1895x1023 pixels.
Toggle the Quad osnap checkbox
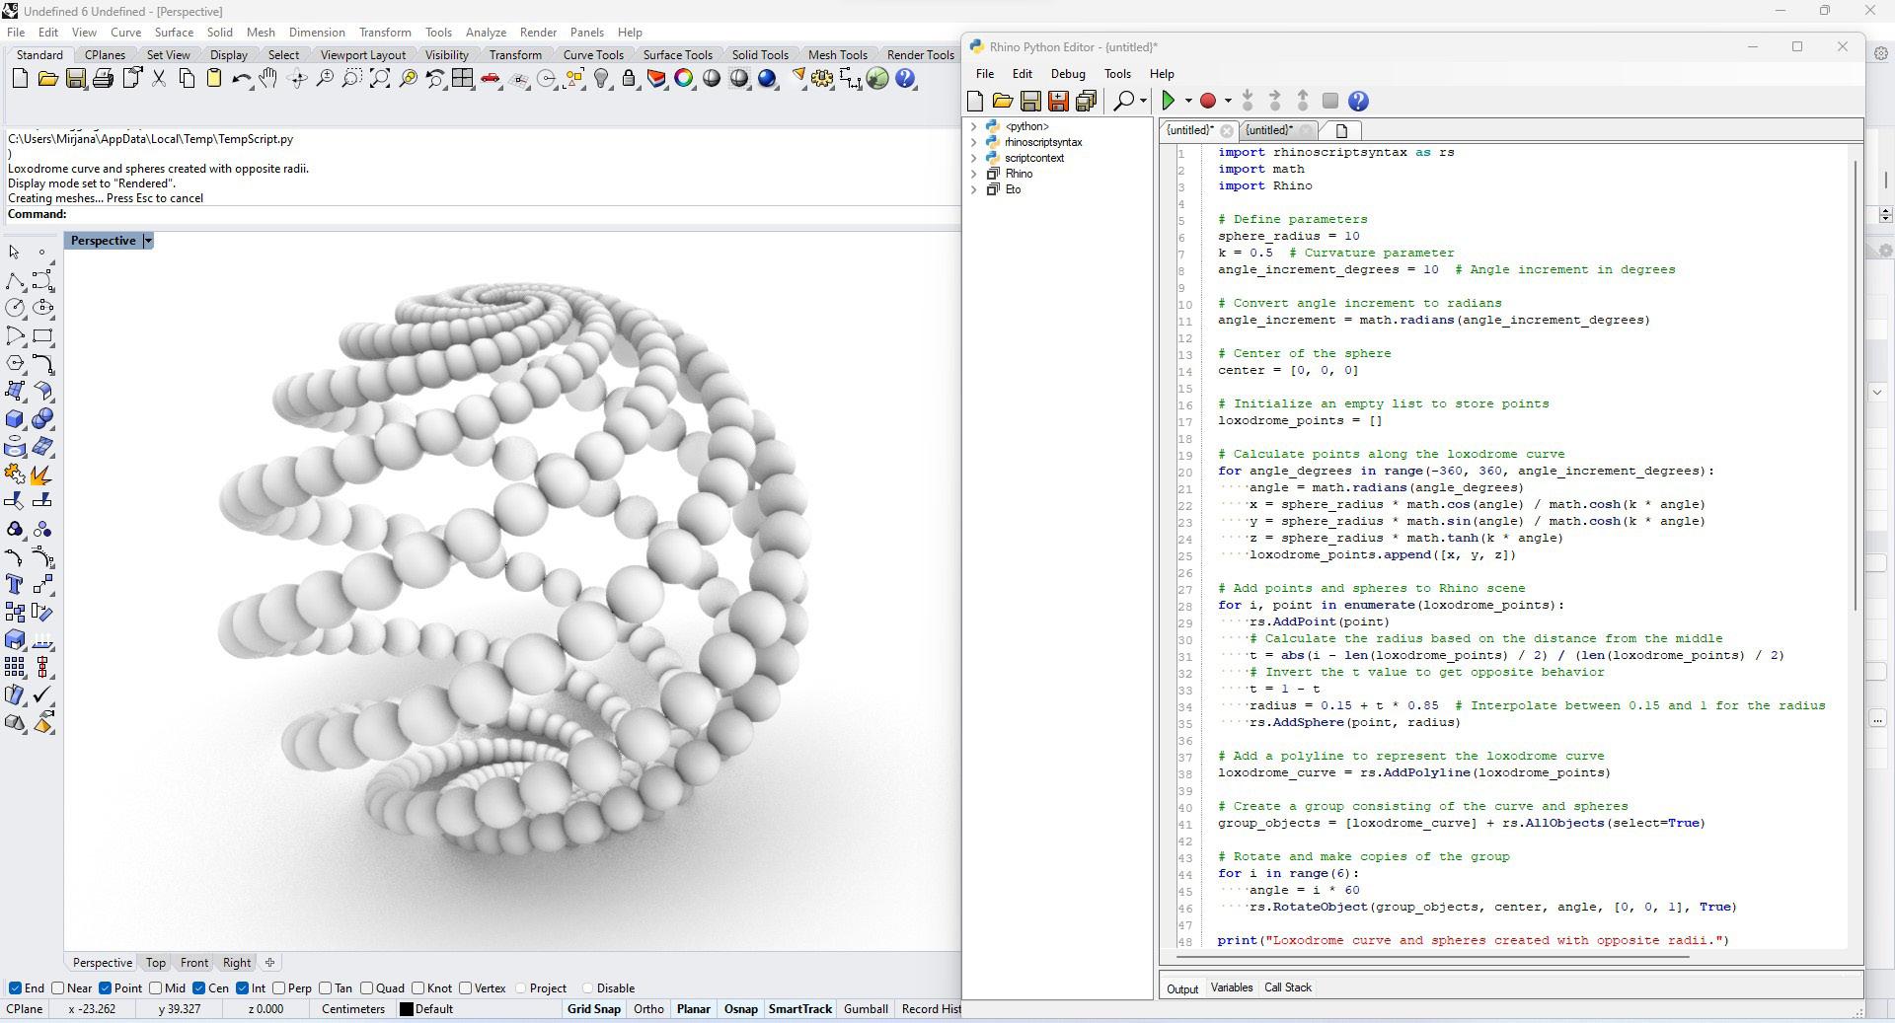click(367, 988)
